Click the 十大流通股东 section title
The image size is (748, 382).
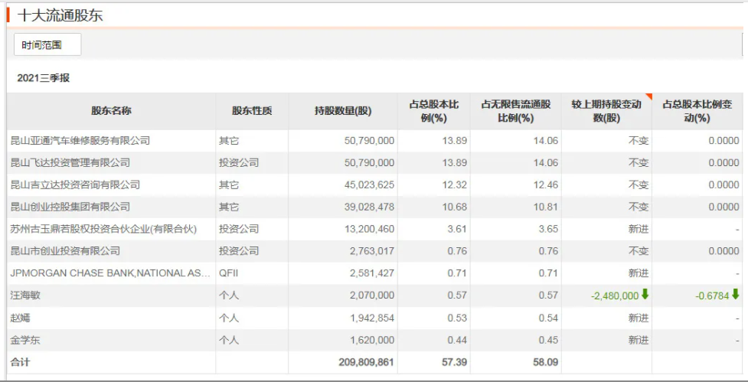click(60, 15)
